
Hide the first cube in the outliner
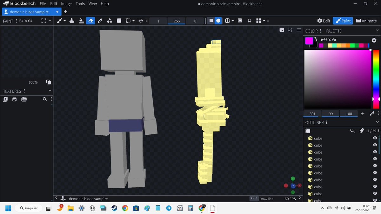point(375,138)
